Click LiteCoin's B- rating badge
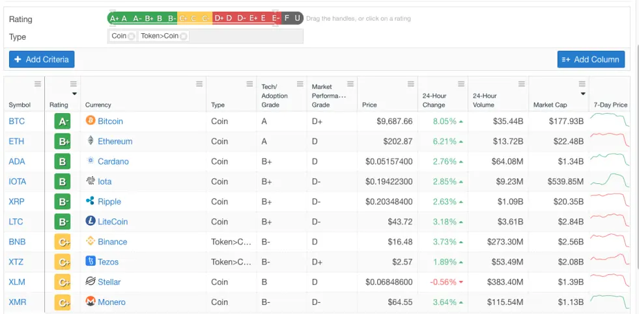Image resolution: width=639 pixels, height=314 pixels. [x=63, y=222]
